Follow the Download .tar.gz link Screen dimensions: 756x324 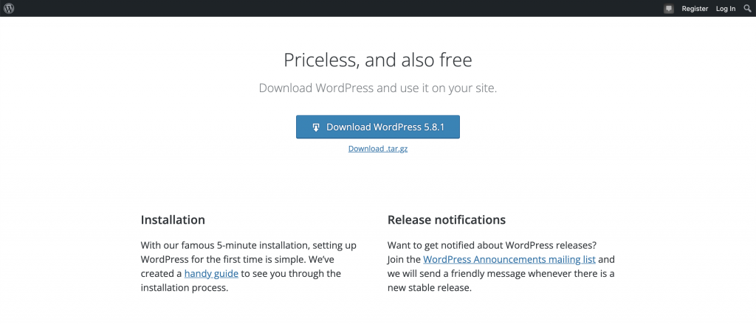(378, 149)
